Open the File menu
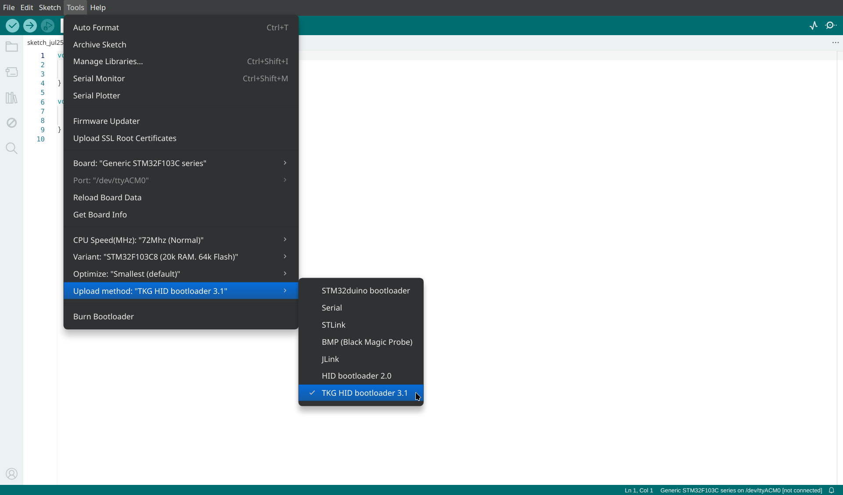843x495 pixels. pyautogui.click(x=9, y=7)
